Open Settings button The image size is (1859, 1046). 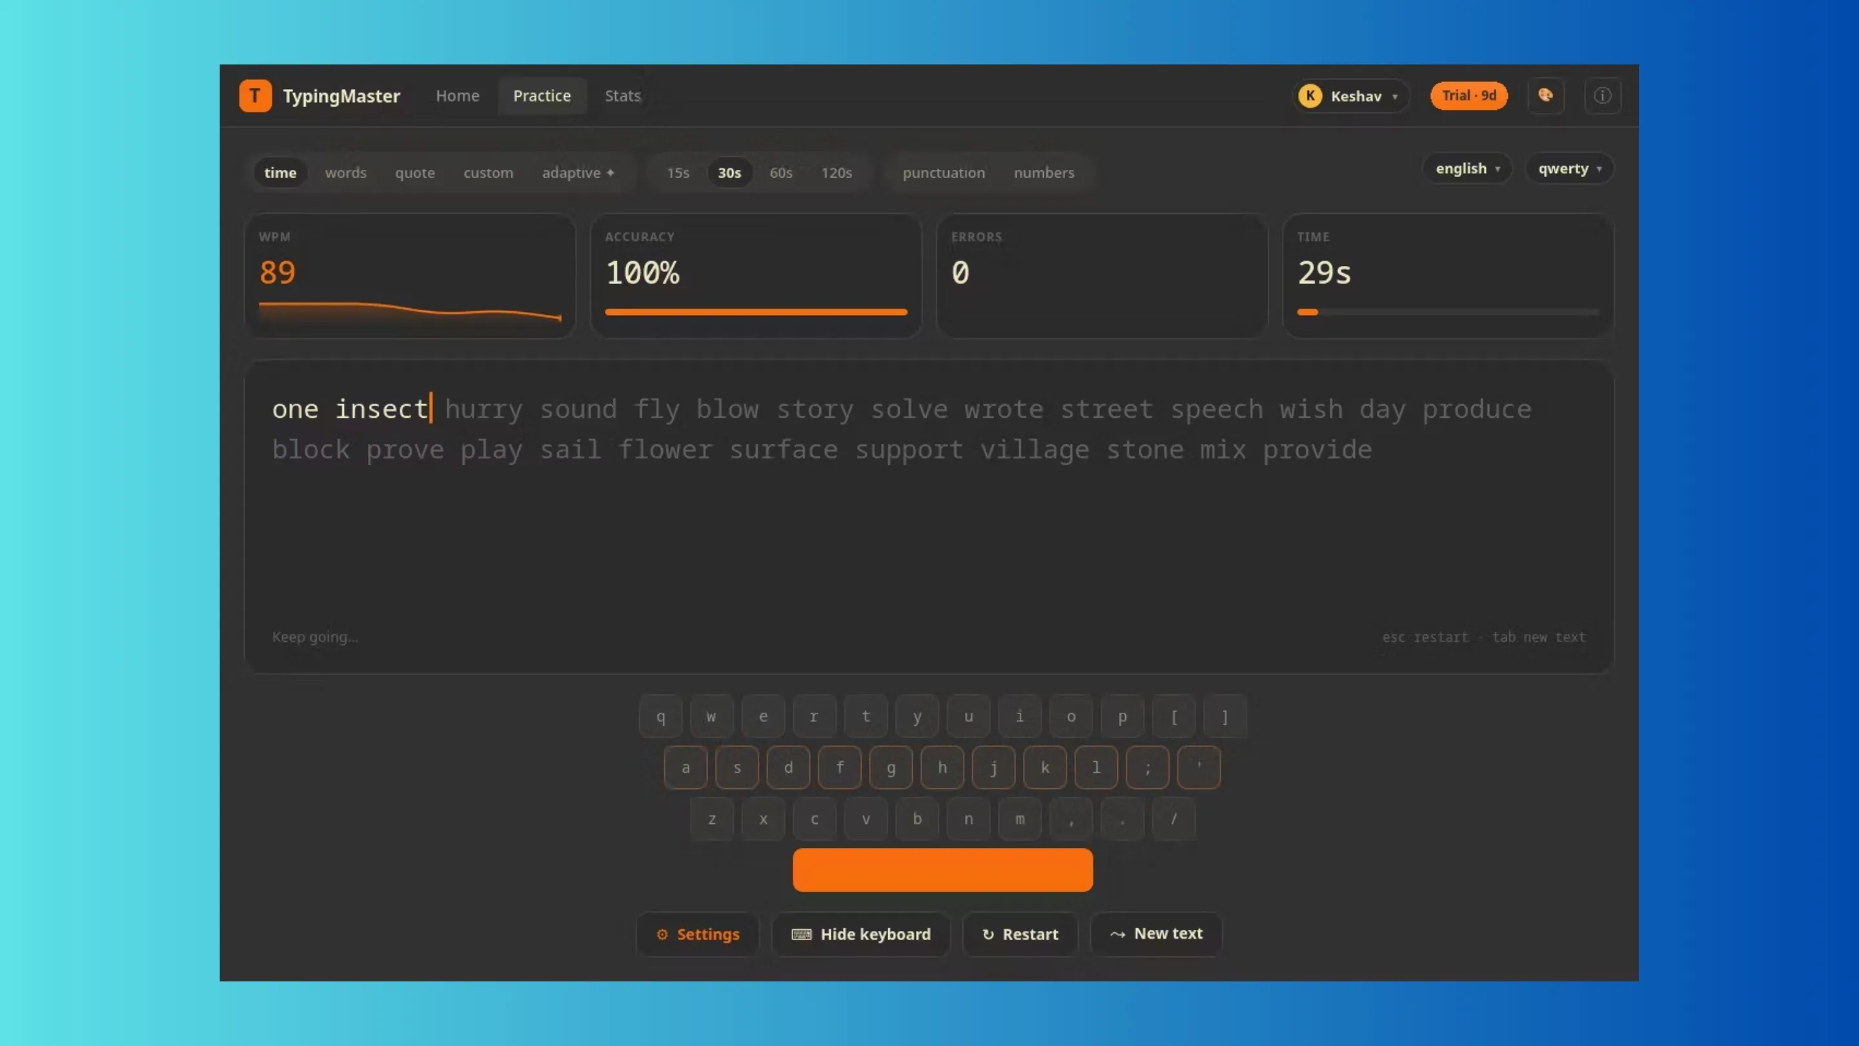pyautogui.click(x=697, y=934)
